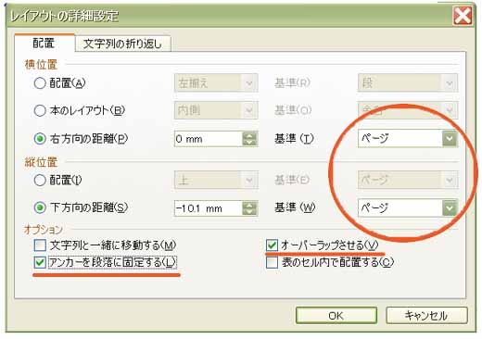Click the 0 mm distance input field
The width and height of the screenshot is (482, 339).
(209, 139)
